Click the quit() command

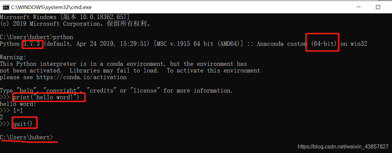coord(23,124)
